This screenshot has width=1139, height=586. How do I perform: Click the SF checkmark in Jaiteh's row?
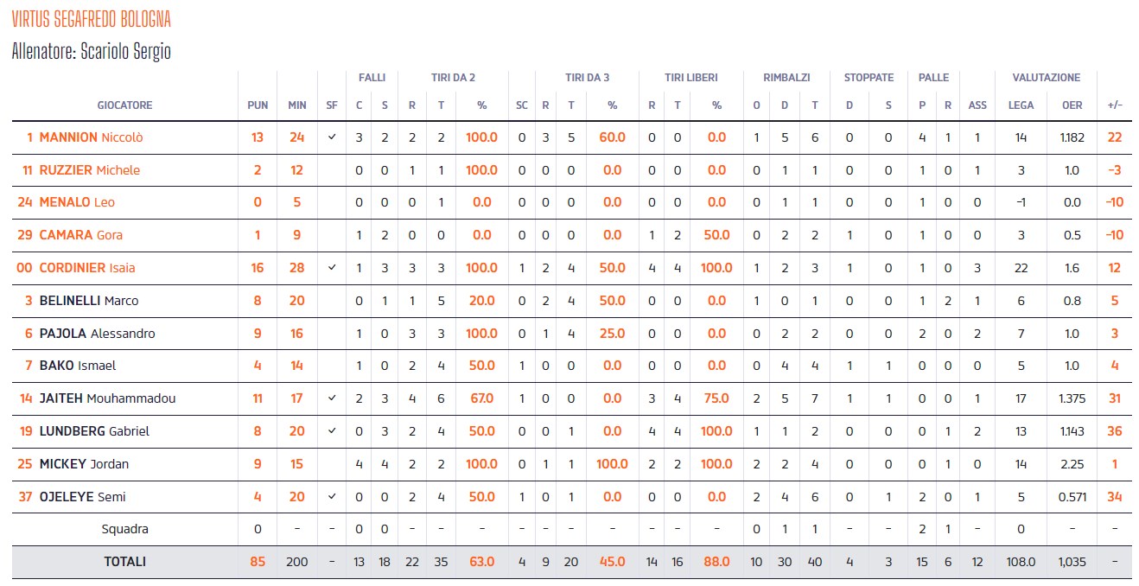click(332, 398)
